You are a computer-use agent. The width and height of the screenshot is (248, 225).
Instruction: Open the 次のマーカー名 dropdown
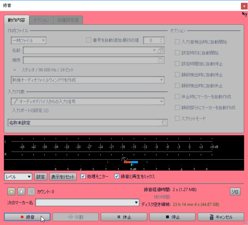[x=87, y=202]
